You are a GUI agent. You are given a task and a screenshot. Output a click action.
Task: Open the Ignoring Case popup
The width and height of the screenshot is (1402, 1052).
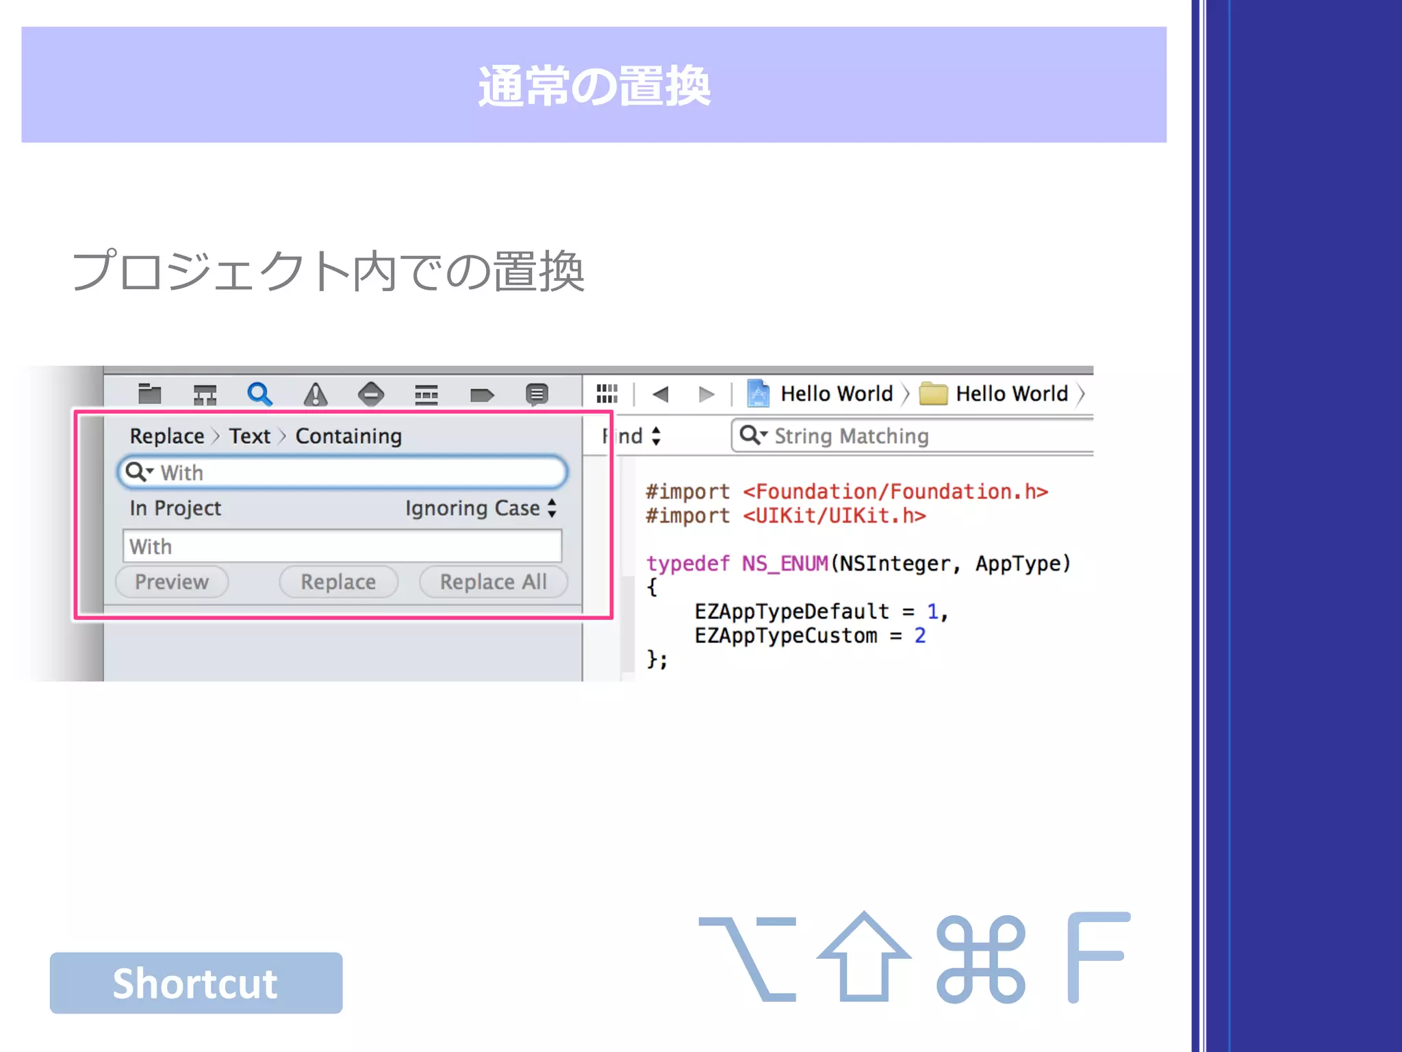(481, 508)
